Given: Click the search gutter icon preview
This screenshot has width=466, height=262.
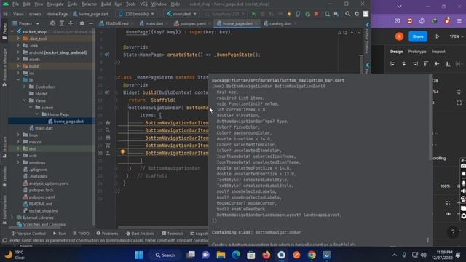Looking at the screenshot, I should (x=108, y=130).
